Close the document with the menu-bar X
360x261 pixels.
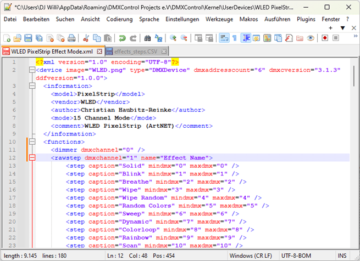point(353,28)
